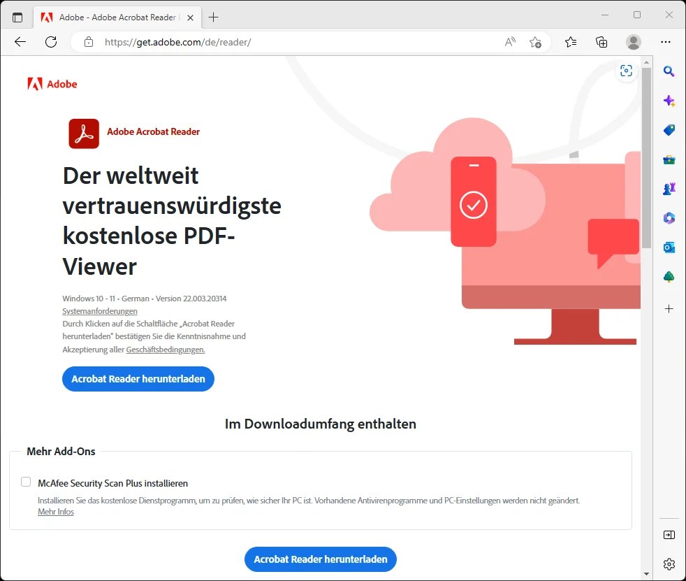The image size is (686, 581).
Task: Customize the sidebar with the plus button
Action: point(669,308)
